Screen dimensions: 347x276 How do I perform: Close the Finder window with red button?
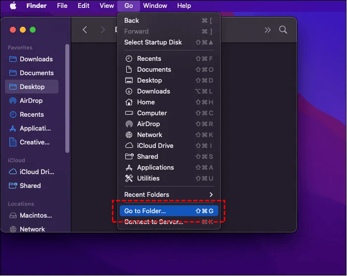[x=13, y=30]
